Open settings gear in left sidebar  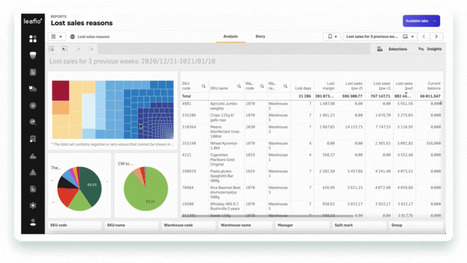(x=33, y=205)
